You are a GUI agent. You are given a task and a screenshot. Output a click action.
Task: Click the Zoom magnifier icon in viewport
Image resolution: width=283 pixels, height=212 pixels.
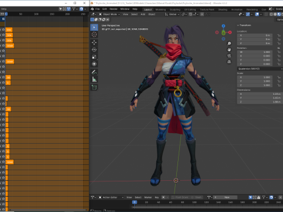tap(229, 44)
